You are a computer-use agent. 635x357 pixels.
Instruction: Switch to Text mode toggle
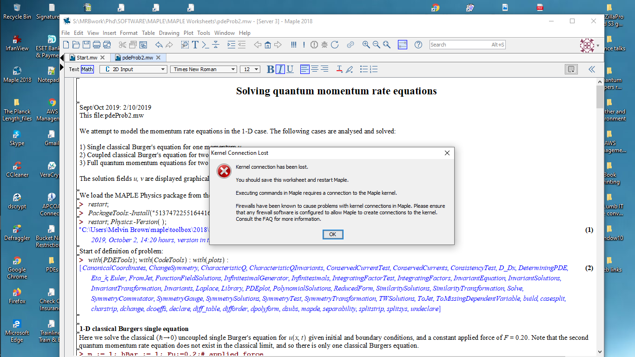(x=74, y=69)
